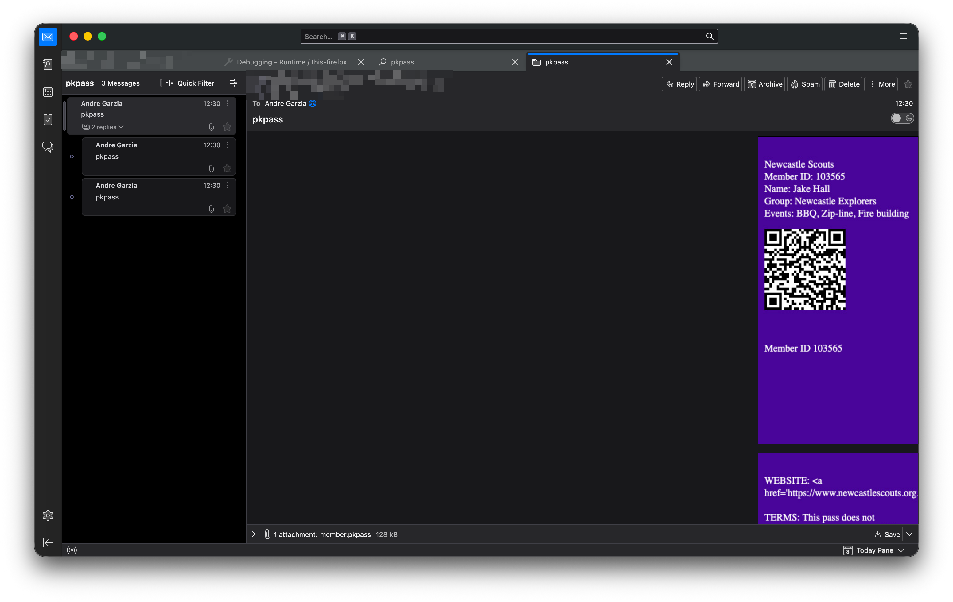The width and height of the screenshot is (953, 602).
Task: Switch to Debugging - Runtime tab
Action: pyautogui.click(x=291, y=62)
